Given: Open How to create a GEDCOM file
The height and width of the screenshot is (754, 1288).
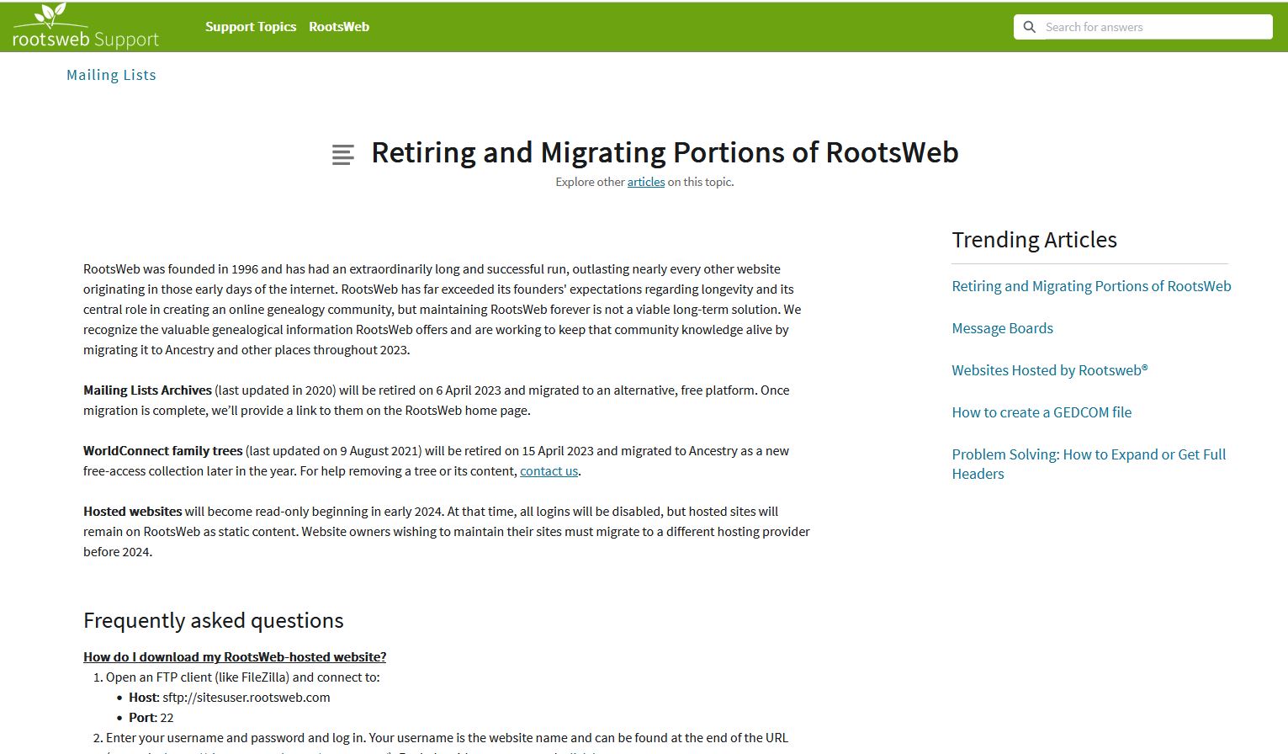Looking at the screenshot, I should pyautogui.click(x=1042, y=412).
